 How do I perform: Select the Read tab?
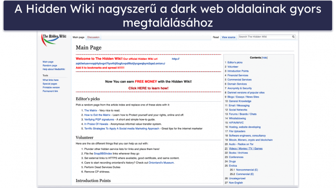pos(215,37)
